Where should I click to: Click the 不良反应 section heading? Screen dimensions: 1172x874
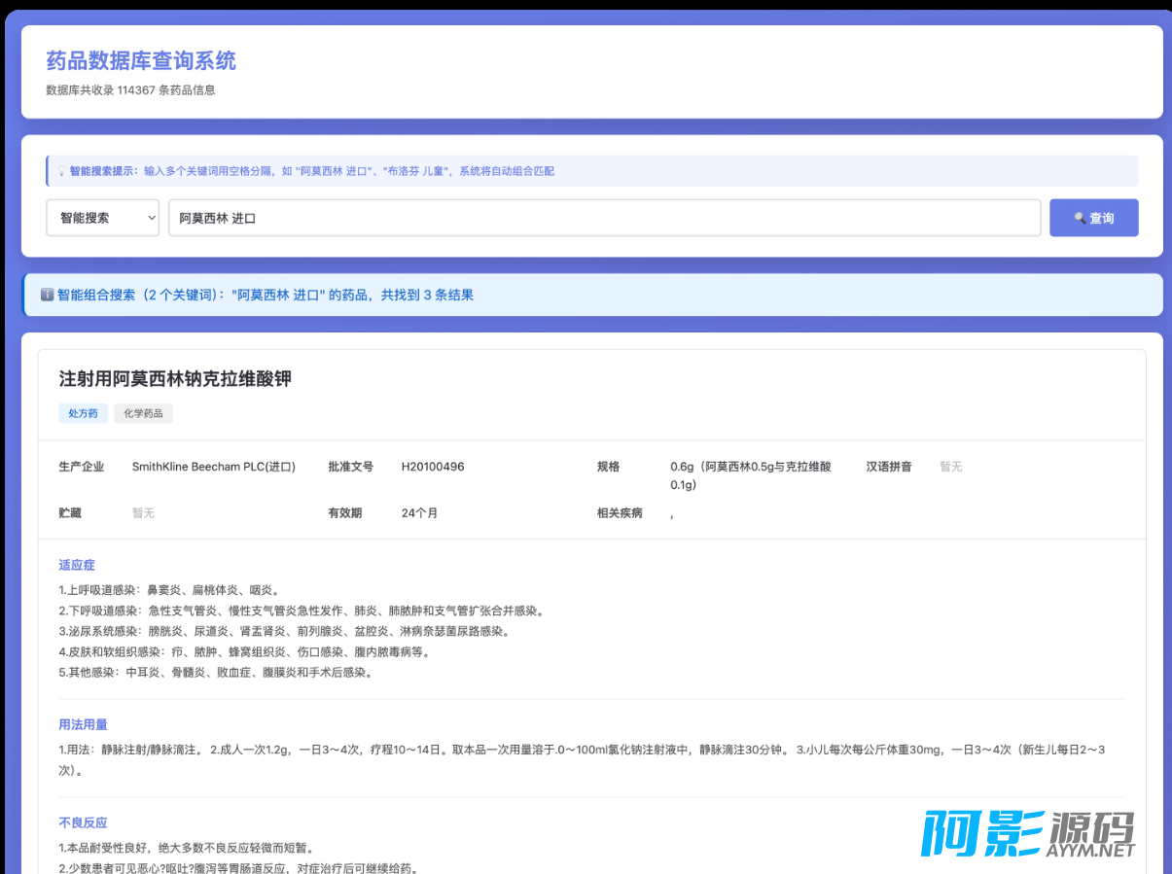[83, 822]
